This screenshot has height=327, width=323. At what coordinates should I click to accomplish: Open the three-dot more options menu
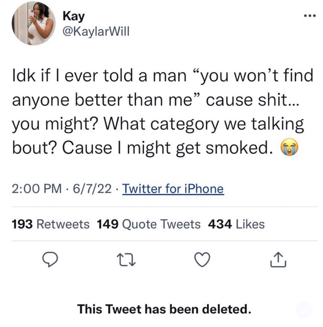tap(310, 16)
